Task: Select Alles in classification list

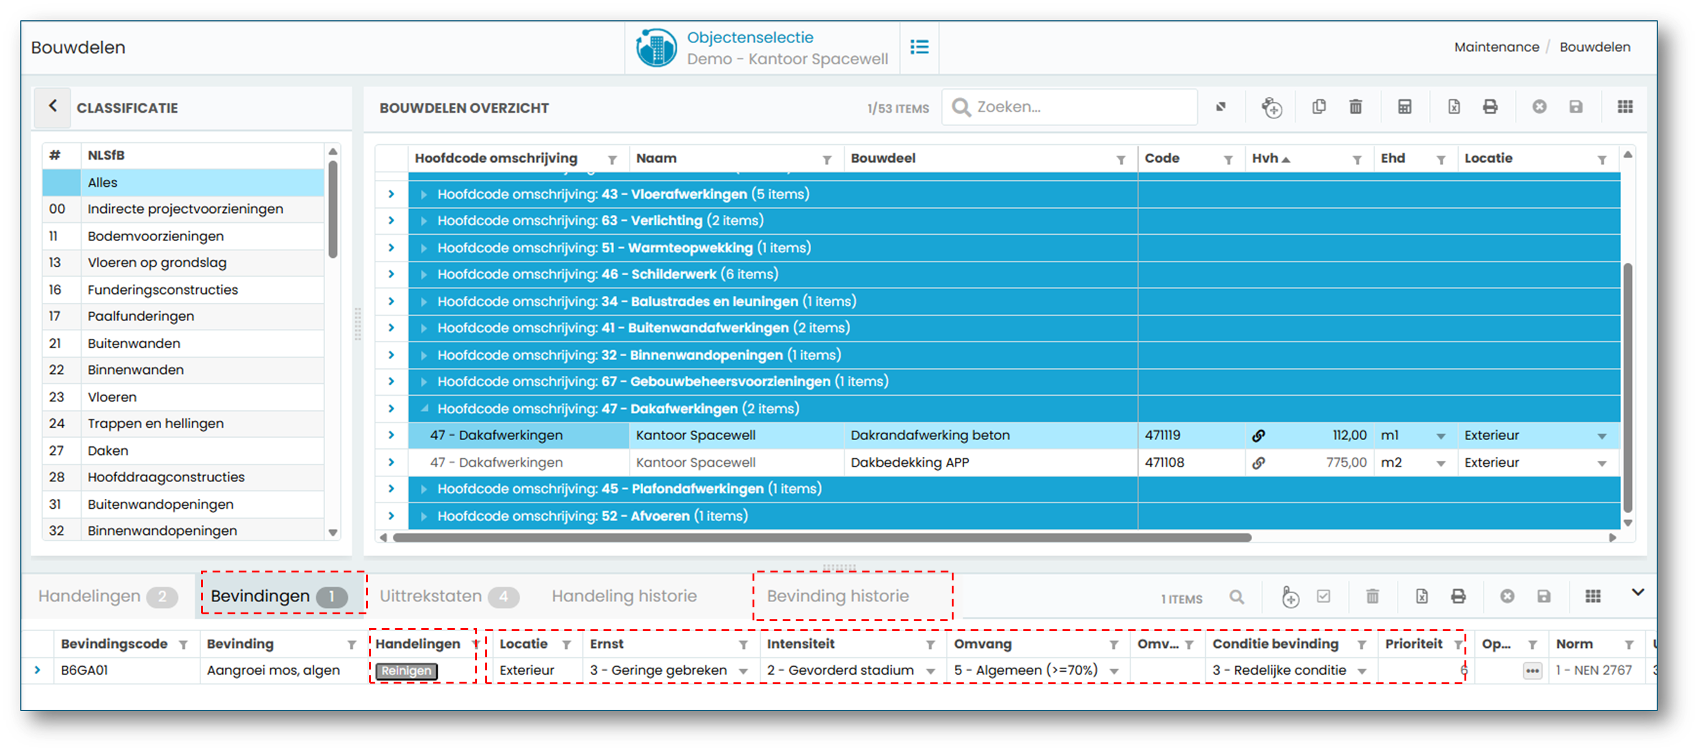Action: [x=183, y=182]
